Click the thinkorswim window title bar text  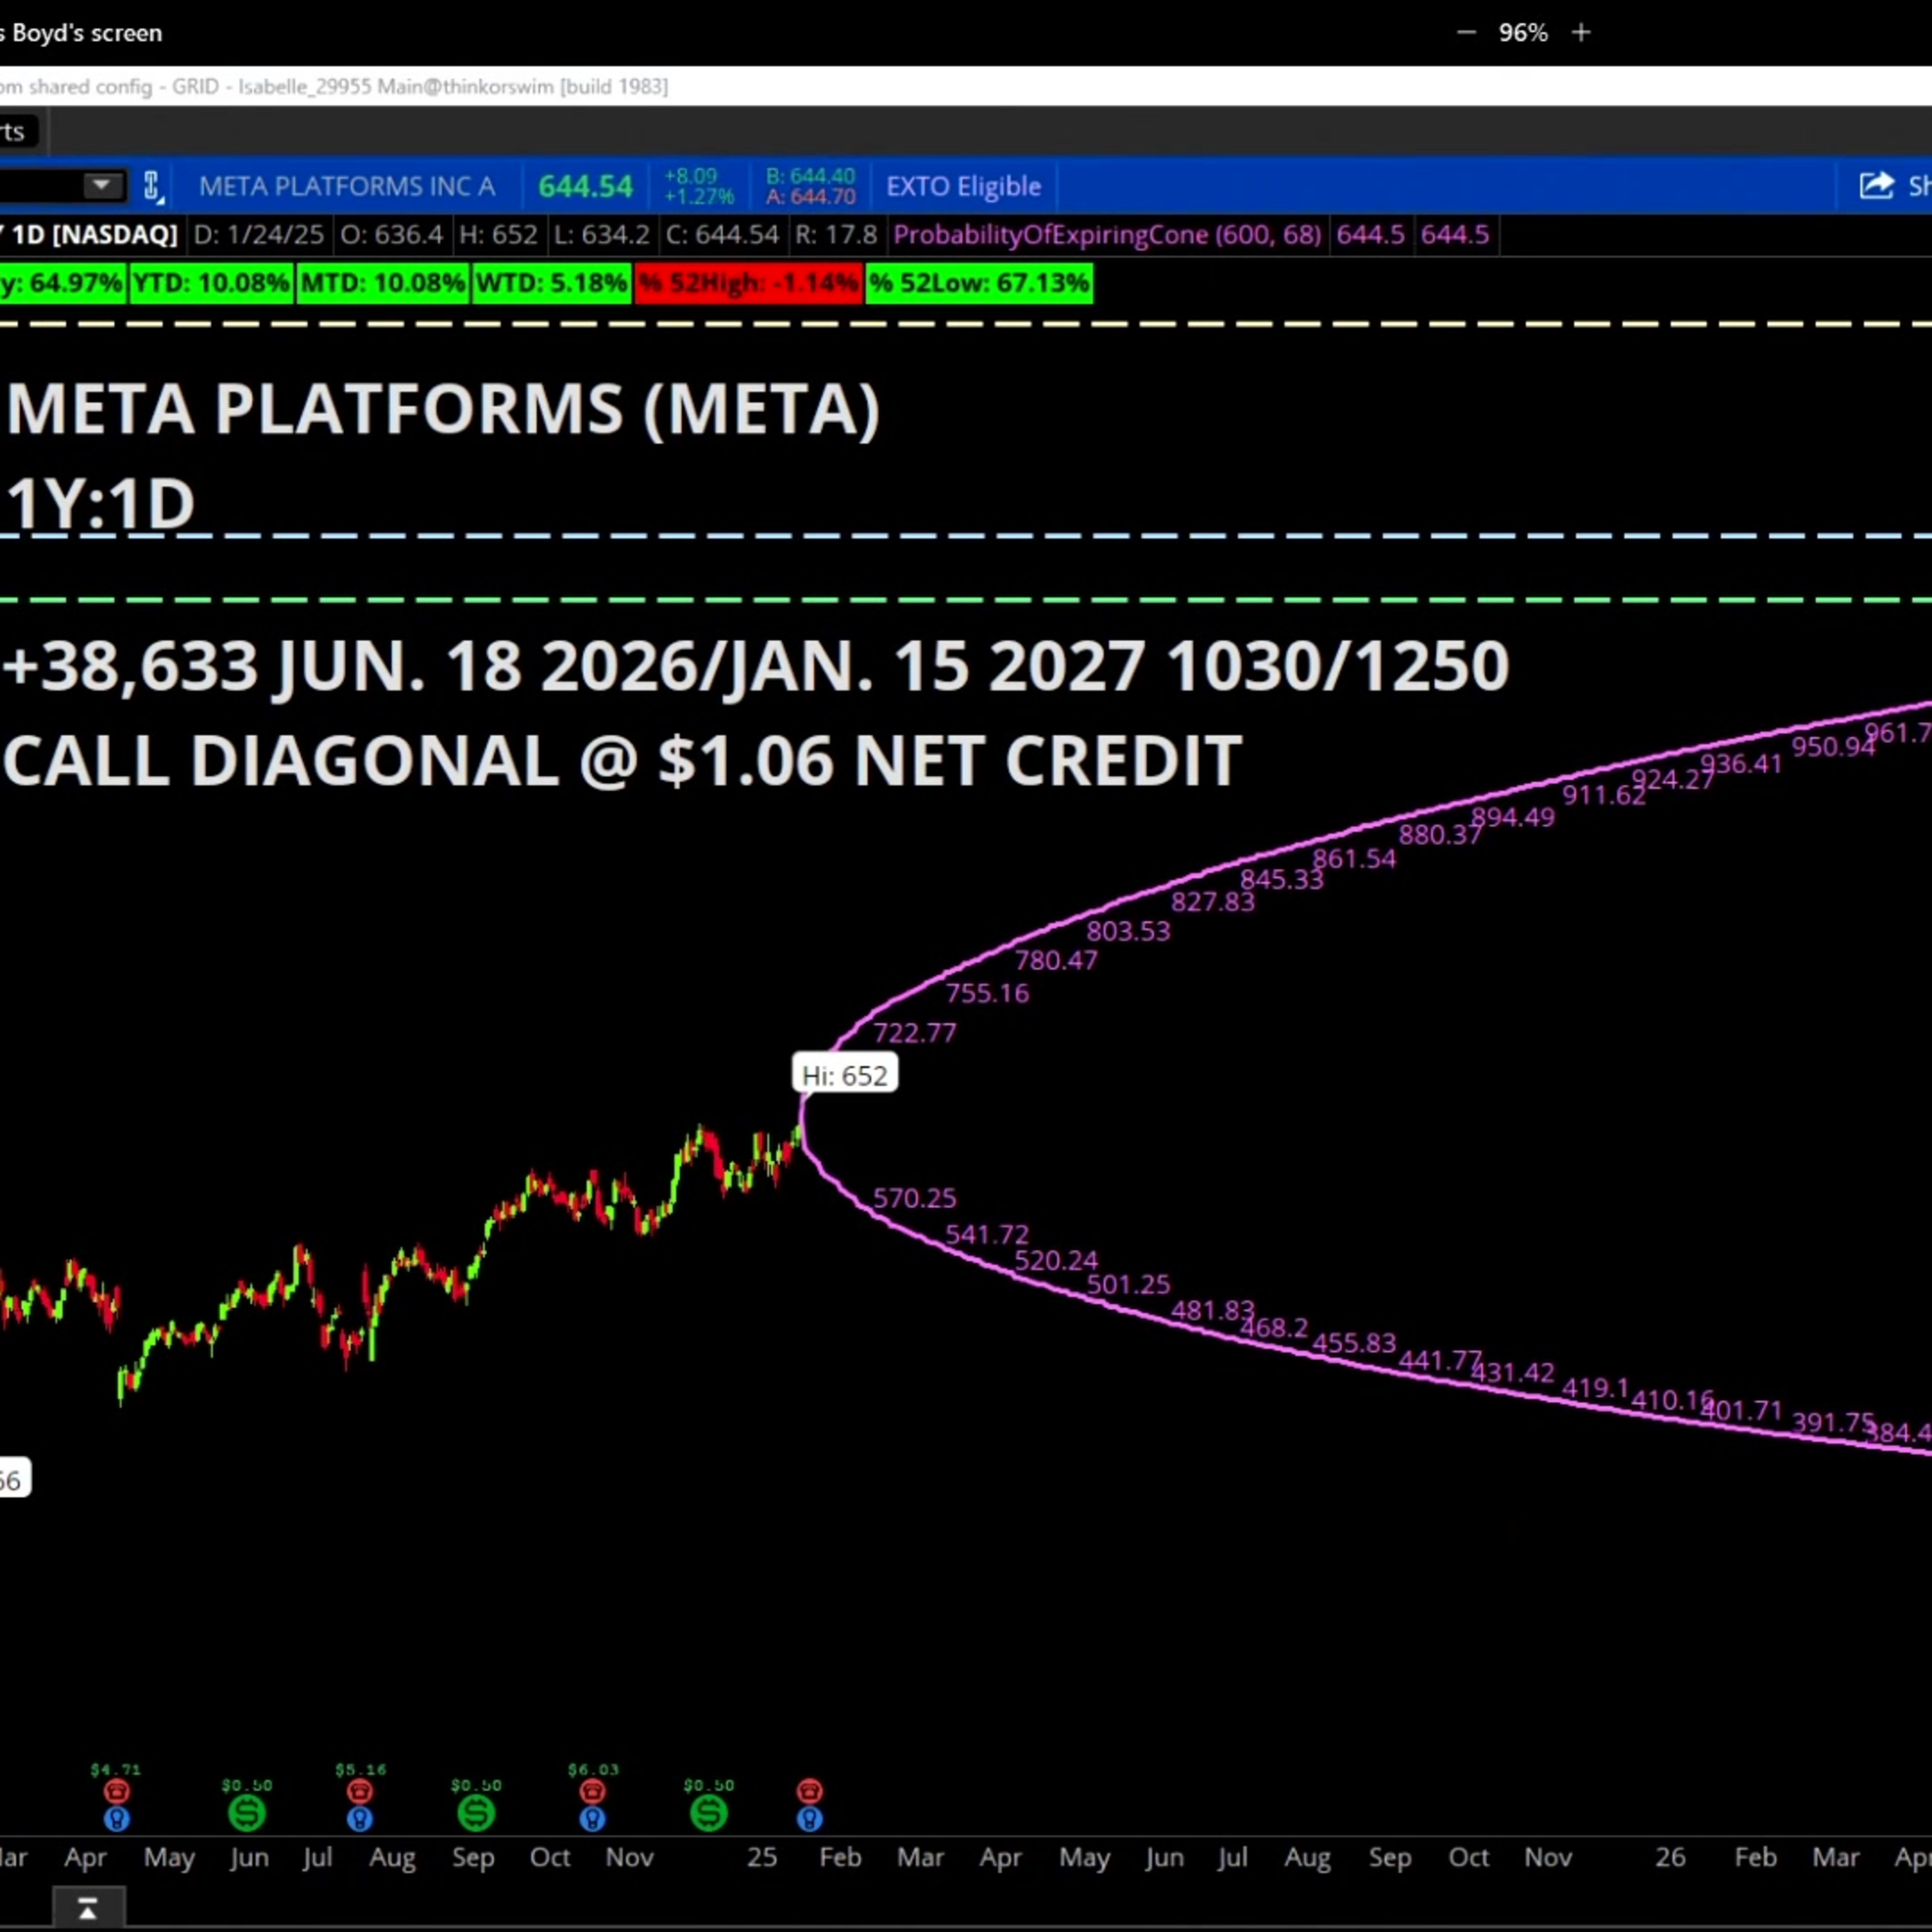coord(334,87)
